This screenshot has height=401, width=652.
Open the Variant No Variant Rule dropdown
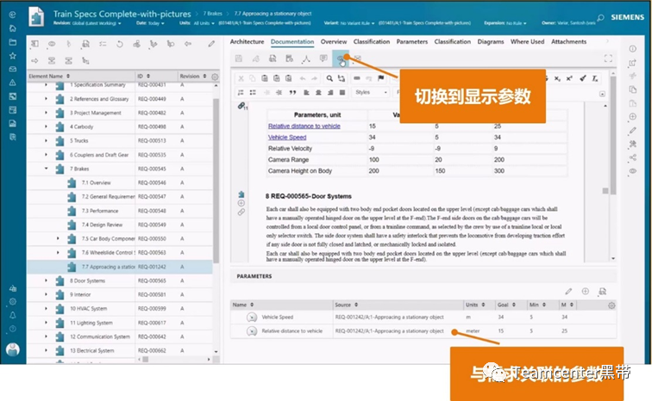click(349, 23)
